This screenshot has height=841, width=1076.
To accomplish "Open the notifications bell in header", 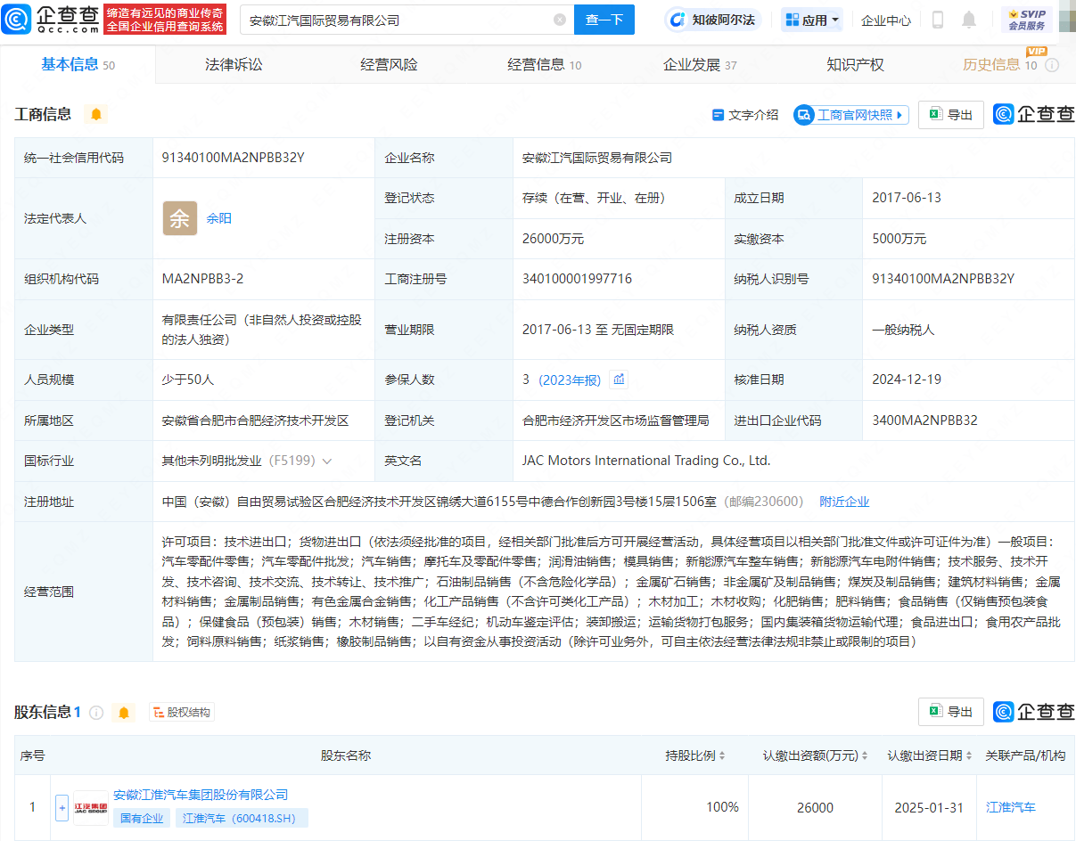I will click(x=969, y=20).
